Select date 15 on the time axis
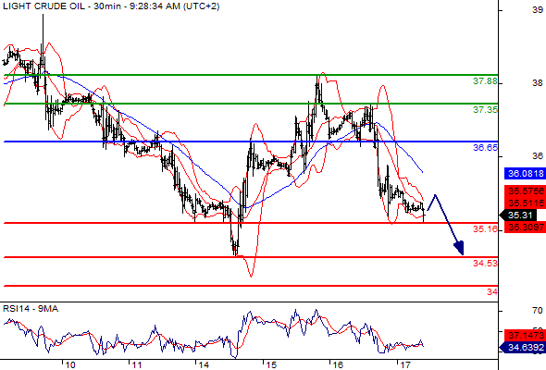This screenshot has width=546, height=370. [x=271, y=365]
